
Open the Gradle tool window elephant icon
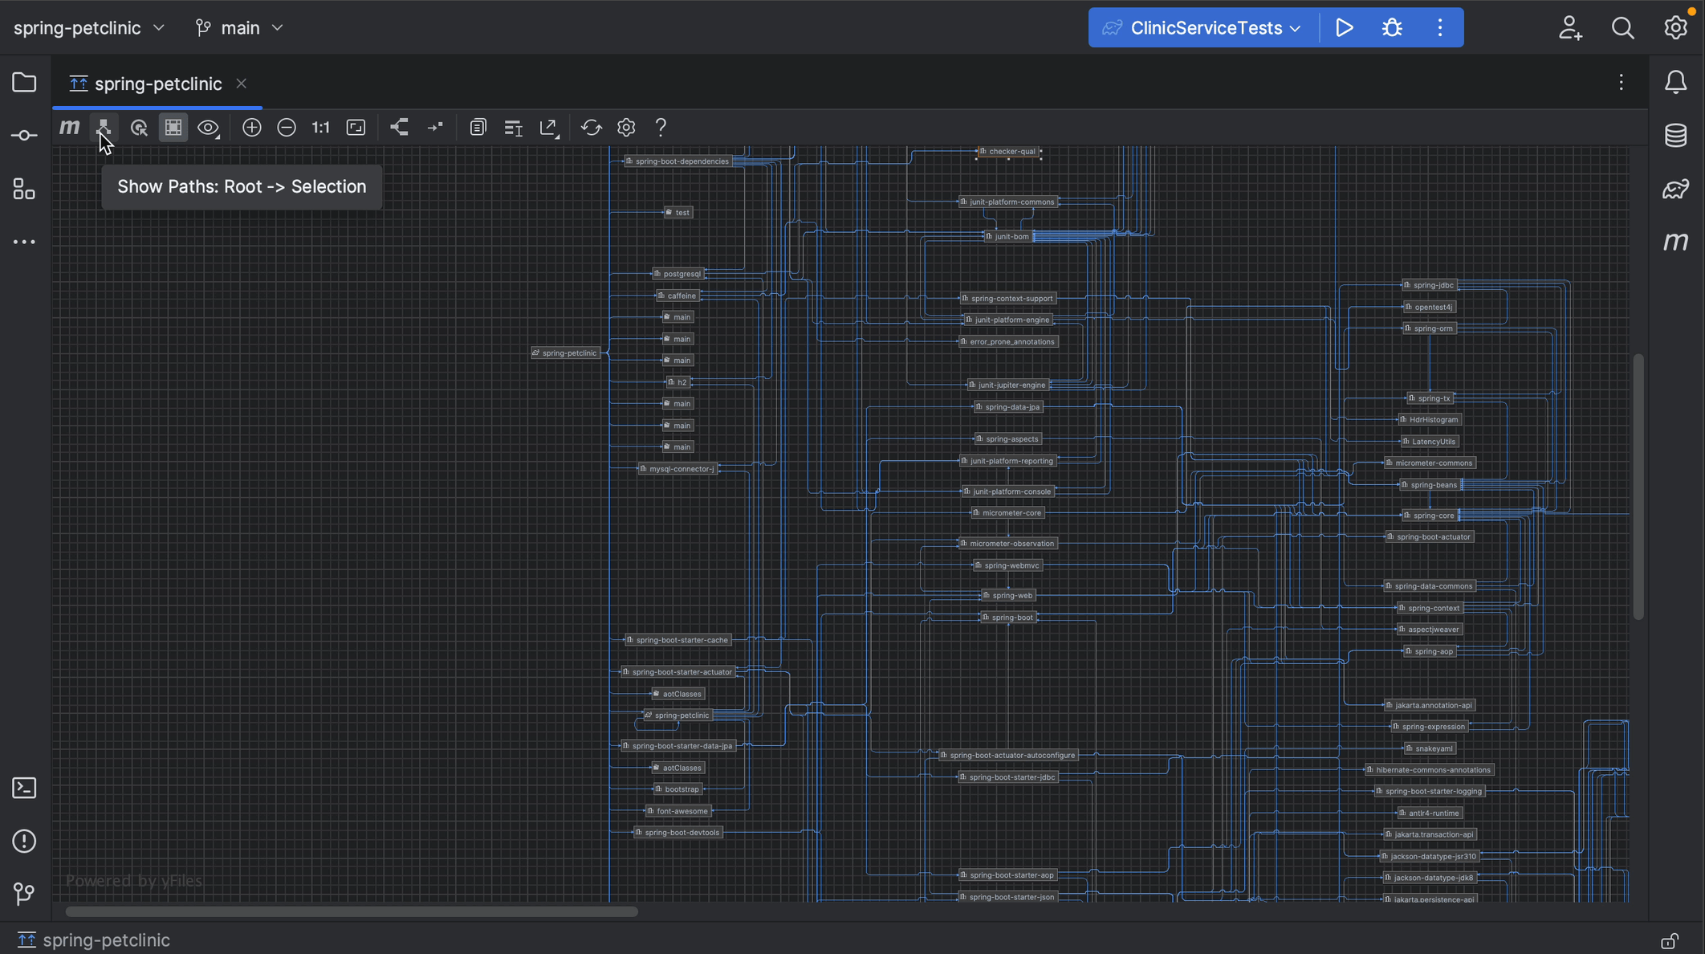(x=1676, y=189)
